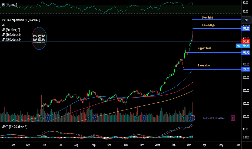Click the Sep label on the time axis
Image resolution: width=252 pixels, height=149 pixels.
pos(94,145)
